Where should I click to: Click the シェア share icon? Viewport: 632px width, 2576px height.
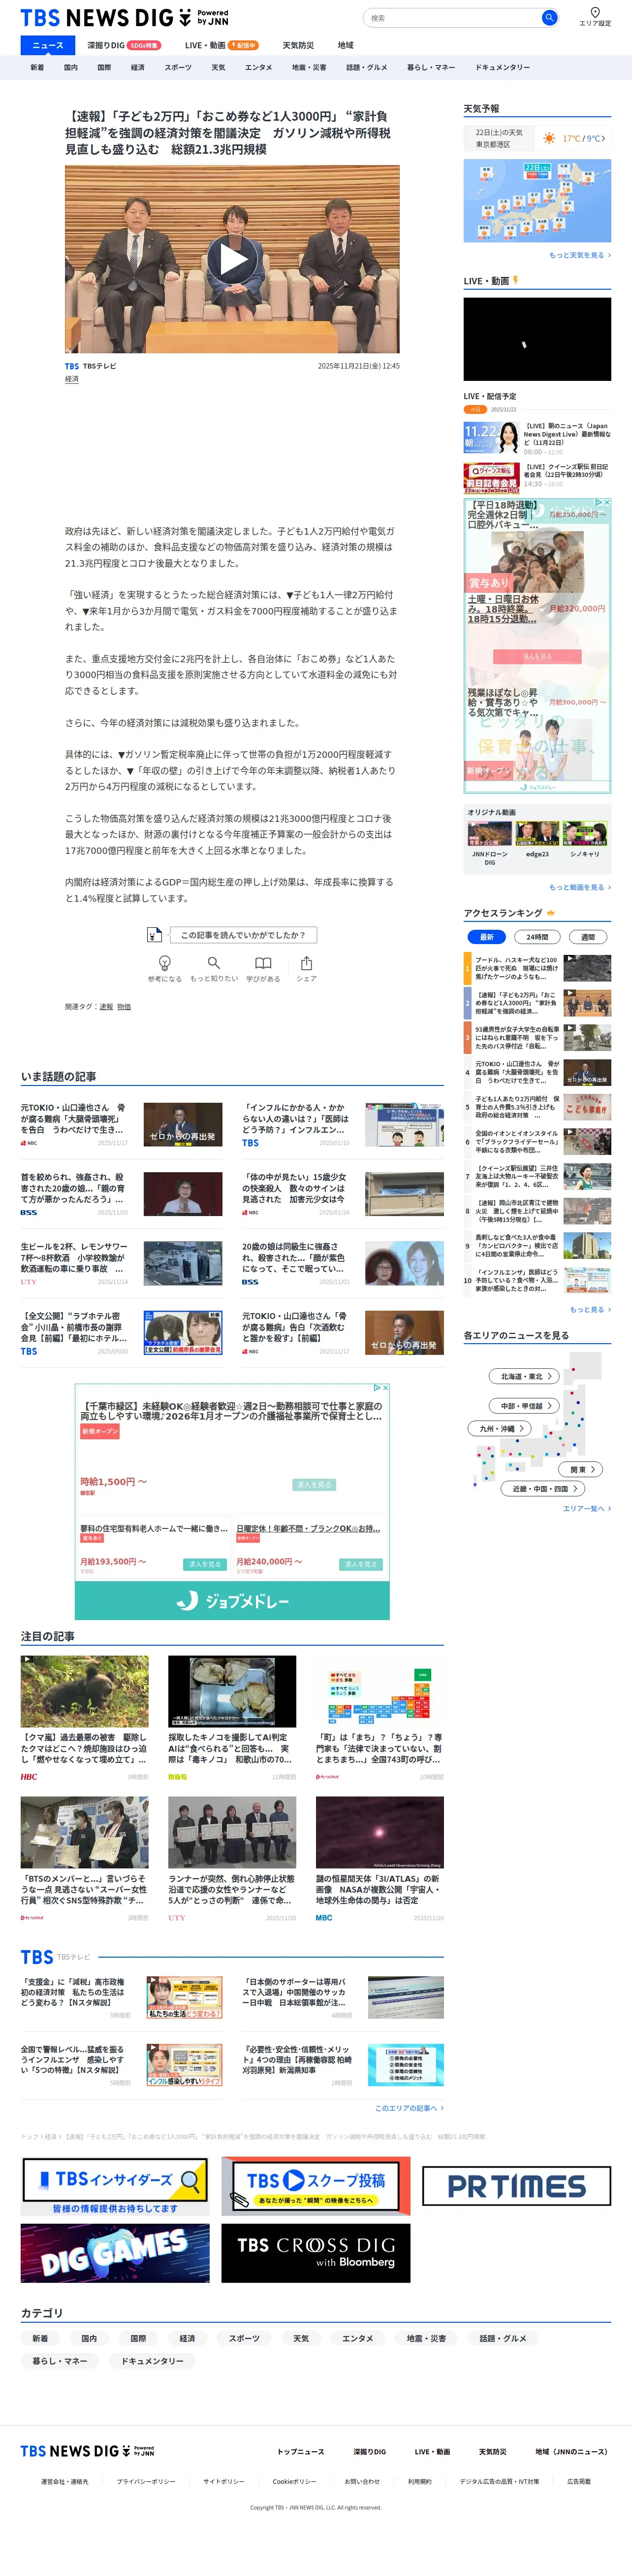(x=307, y=963)
